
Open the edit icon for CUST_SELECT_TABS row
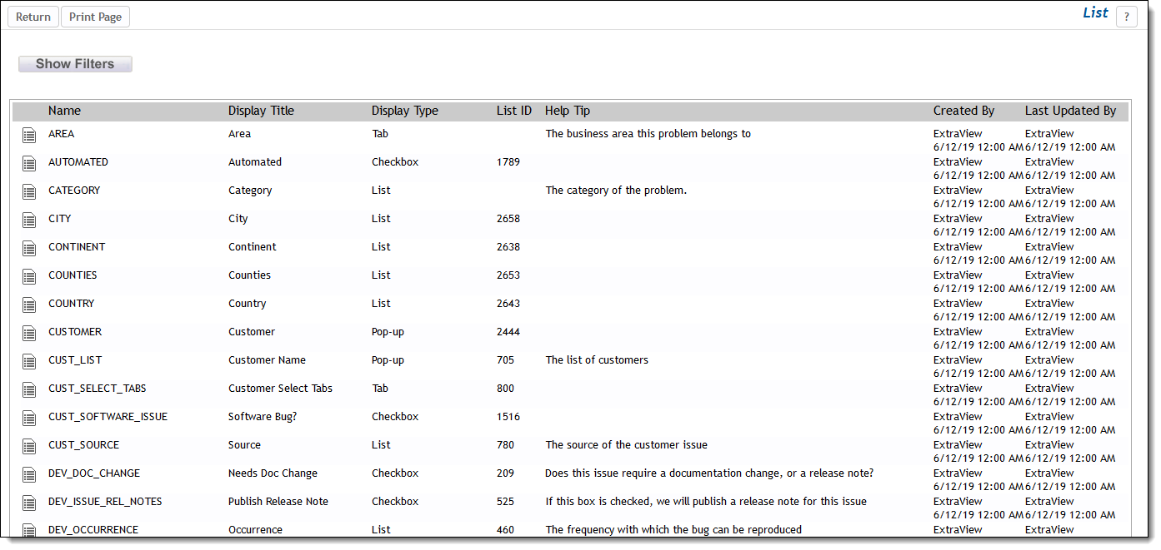pyautogui.click(x=29, y=389)
